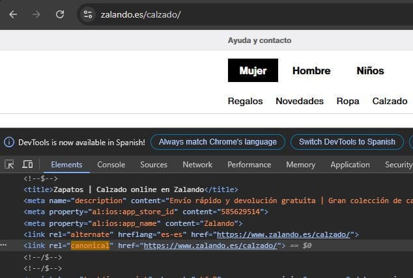The height and width of the screenshot is (278, 413).
Task: Select the title element line in DOM
Action: (x=131, y=189)
